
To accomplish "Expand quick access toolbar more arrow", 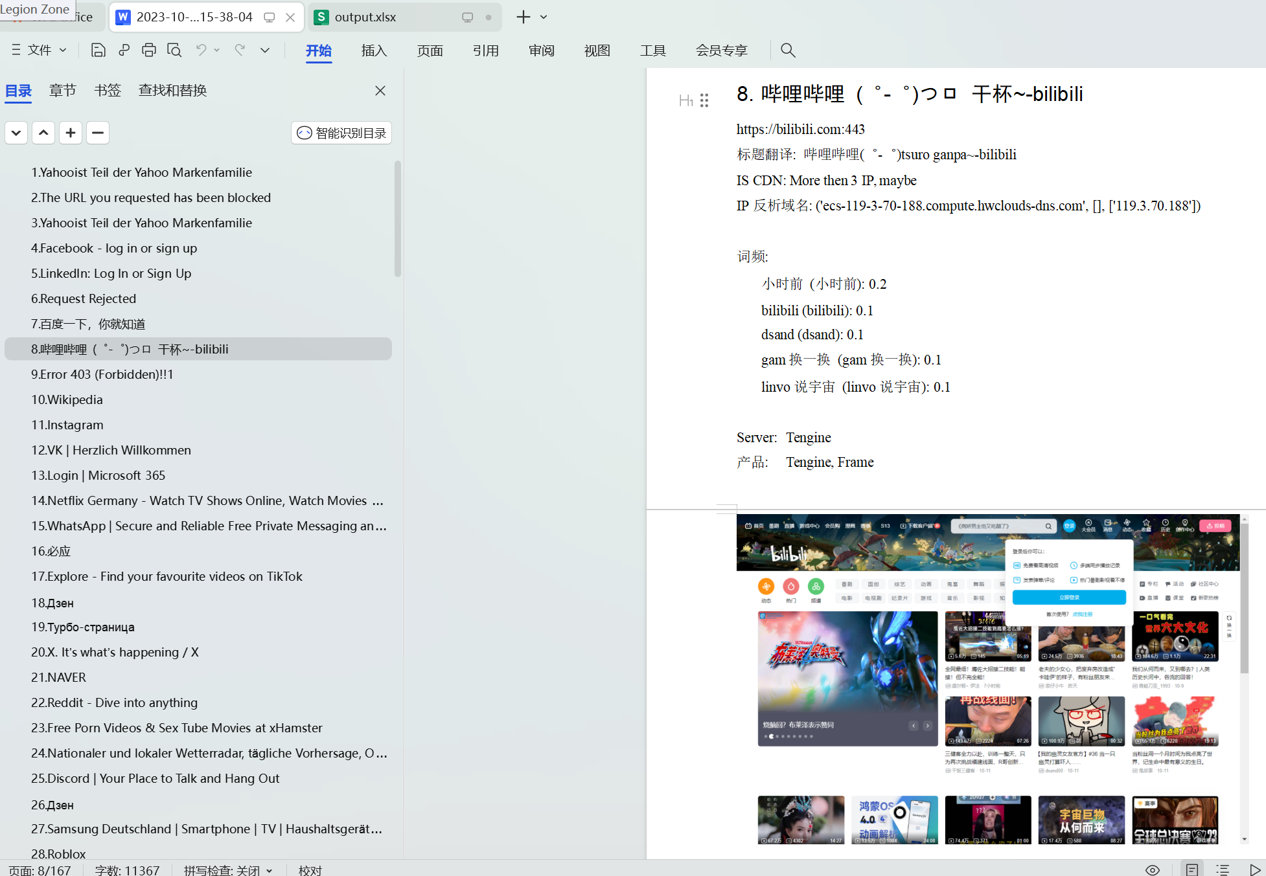I will pyautogui.click(x=265, y=50).
